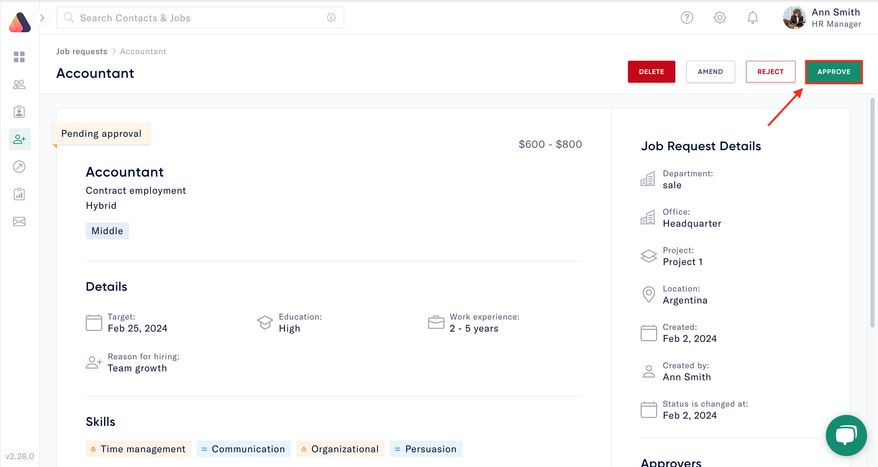Select the Candidates ID-badge icon

click(x=19, y=112)
